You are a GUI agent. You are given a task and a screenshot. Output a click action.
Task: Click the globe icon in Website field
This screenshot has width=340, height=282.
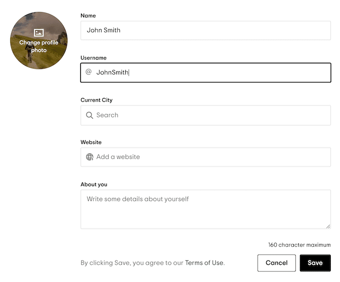point(89,157)
